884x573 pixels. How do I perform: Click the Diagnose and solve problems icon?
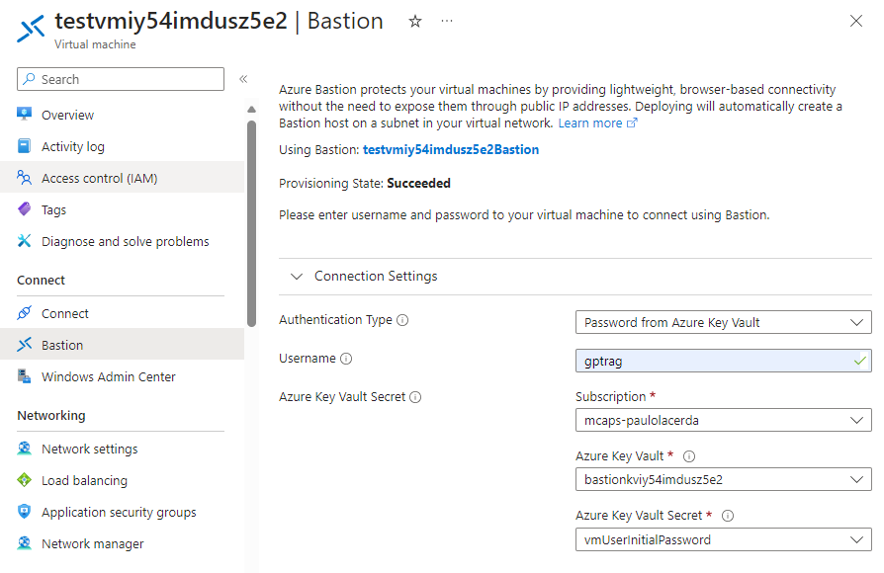[25, 241]
